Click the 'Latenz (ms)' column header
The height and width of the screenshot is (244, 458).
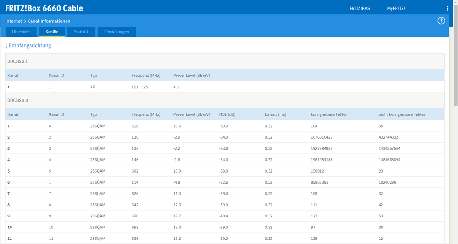(x=275, y=114)
